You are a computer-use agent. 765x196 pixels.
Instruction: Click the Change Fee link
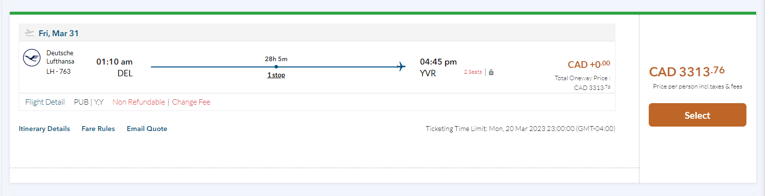(x=191, y=102)
